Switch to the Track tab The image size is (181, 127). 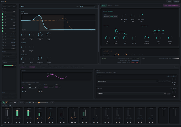117,5
